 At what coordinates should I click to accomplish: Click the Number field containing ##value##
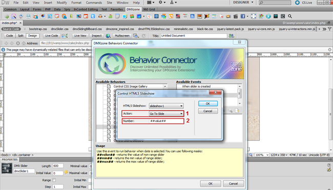(167, 121)
